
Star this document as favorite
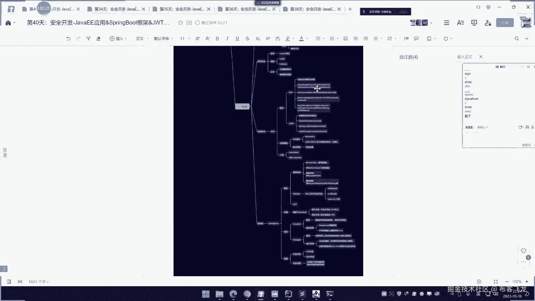pyautogui.click(x=180, y=23)
